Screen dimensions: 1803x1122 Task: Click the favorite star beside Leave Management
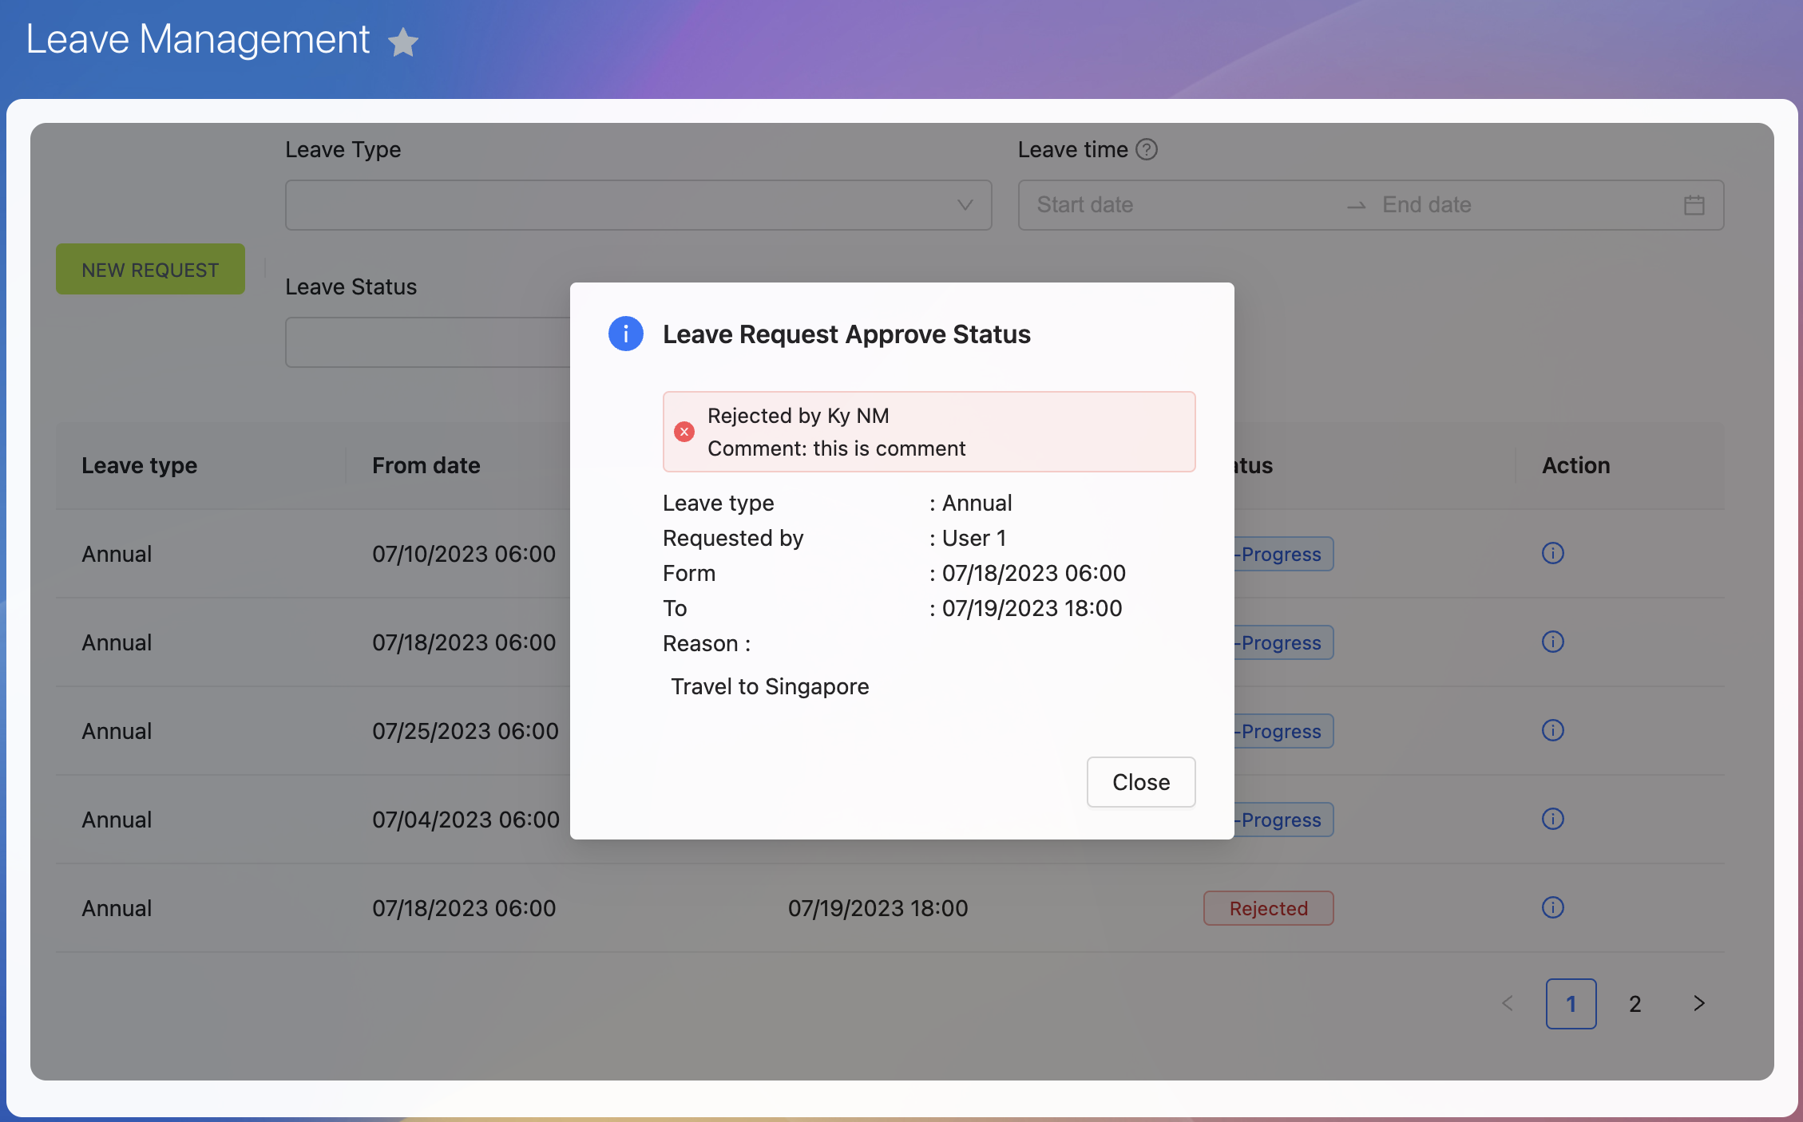click(x=403, y=42)
